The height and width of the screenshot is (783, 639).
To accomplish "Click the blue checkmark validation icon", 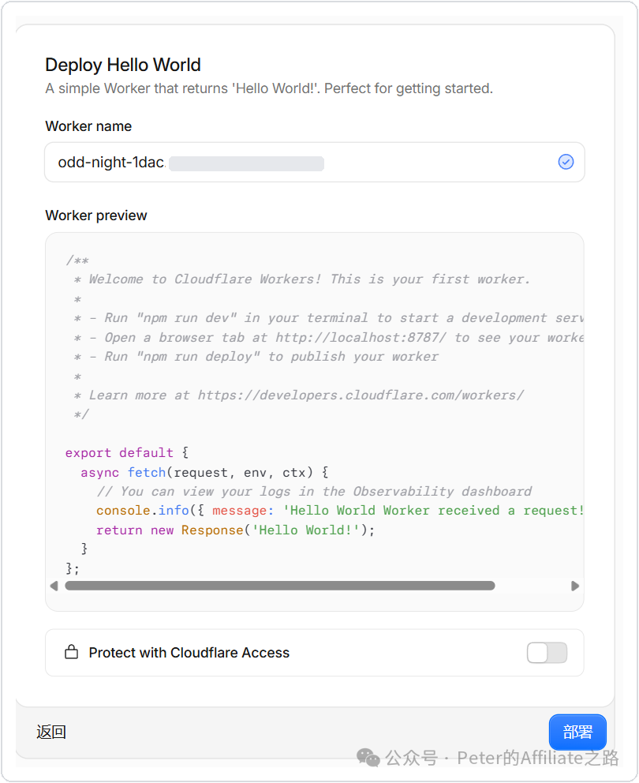I will (566, 162).
